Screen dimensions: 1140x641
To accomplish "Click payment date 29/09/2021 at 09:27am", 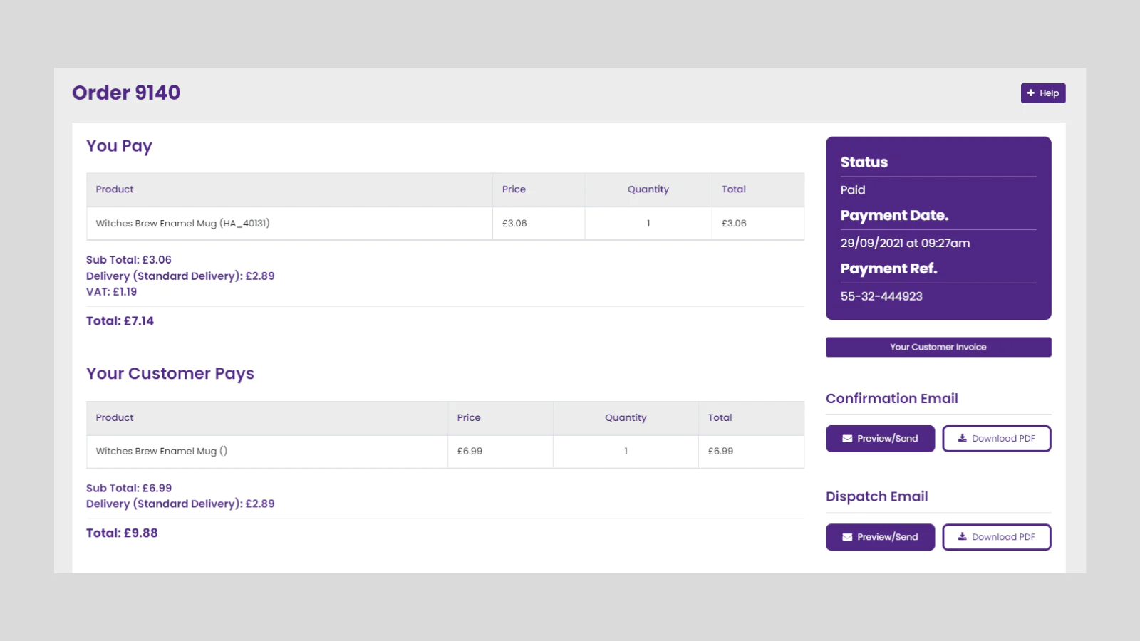I will pos(905,243).
